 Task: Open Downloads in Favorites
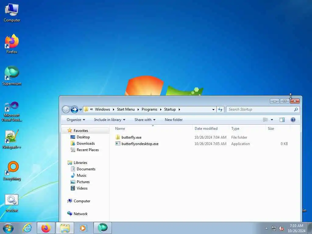pyautogui.click(x=86, y=144)
